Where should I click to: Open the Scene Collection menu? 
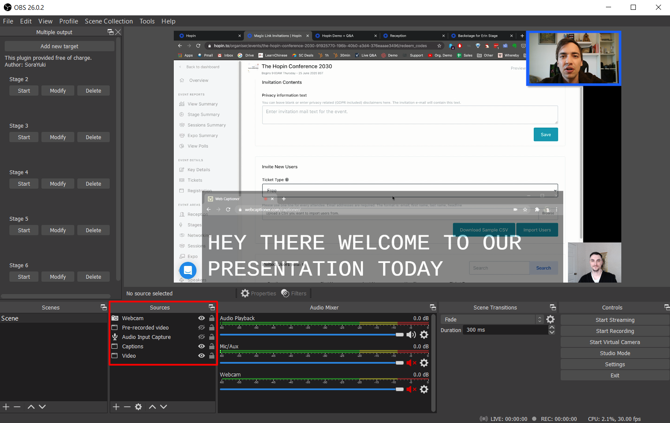[x=109, y=21]
